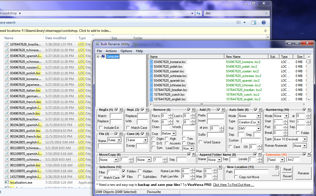
Task: Increase Numbering Start stepper value
Action: 285,121
